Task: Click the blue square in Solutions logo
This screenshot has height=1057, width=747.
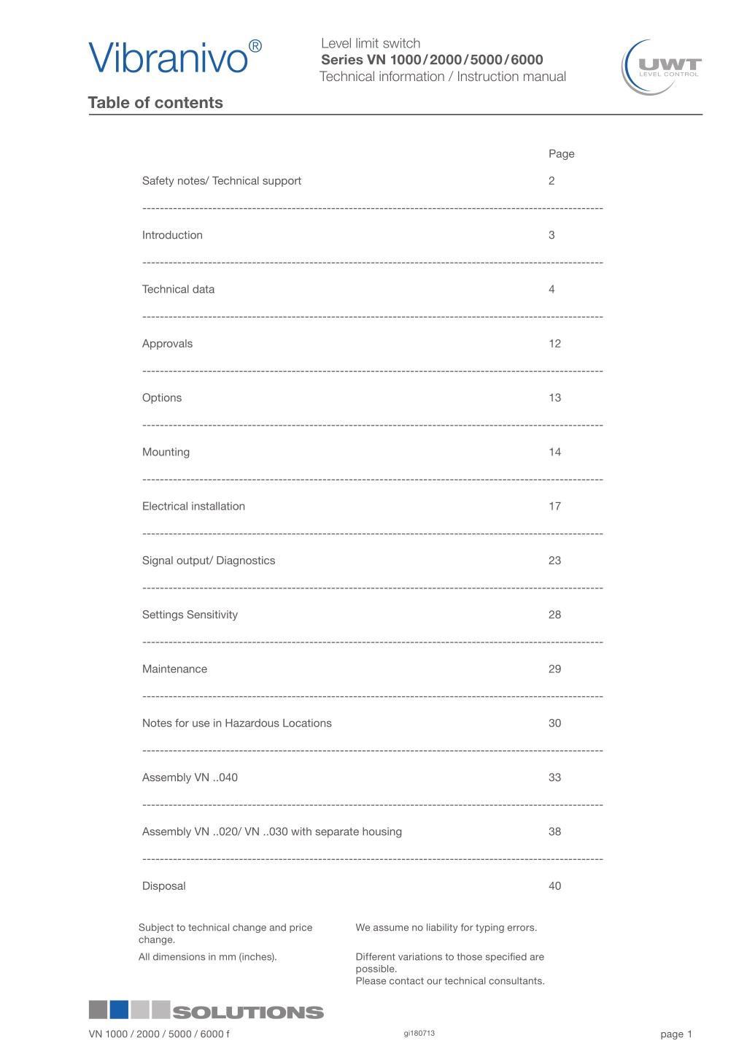Action: [119, 1010]
